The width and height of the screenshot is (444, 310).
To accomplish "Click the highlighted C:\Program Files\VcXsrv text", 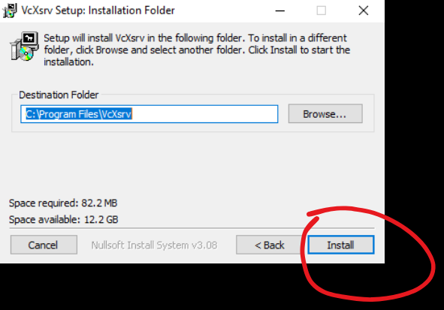I will [79, 114].
